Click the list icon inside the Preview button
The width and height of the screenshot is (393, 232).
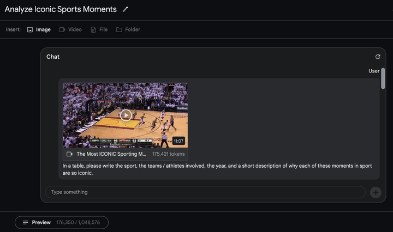point(26,222)
